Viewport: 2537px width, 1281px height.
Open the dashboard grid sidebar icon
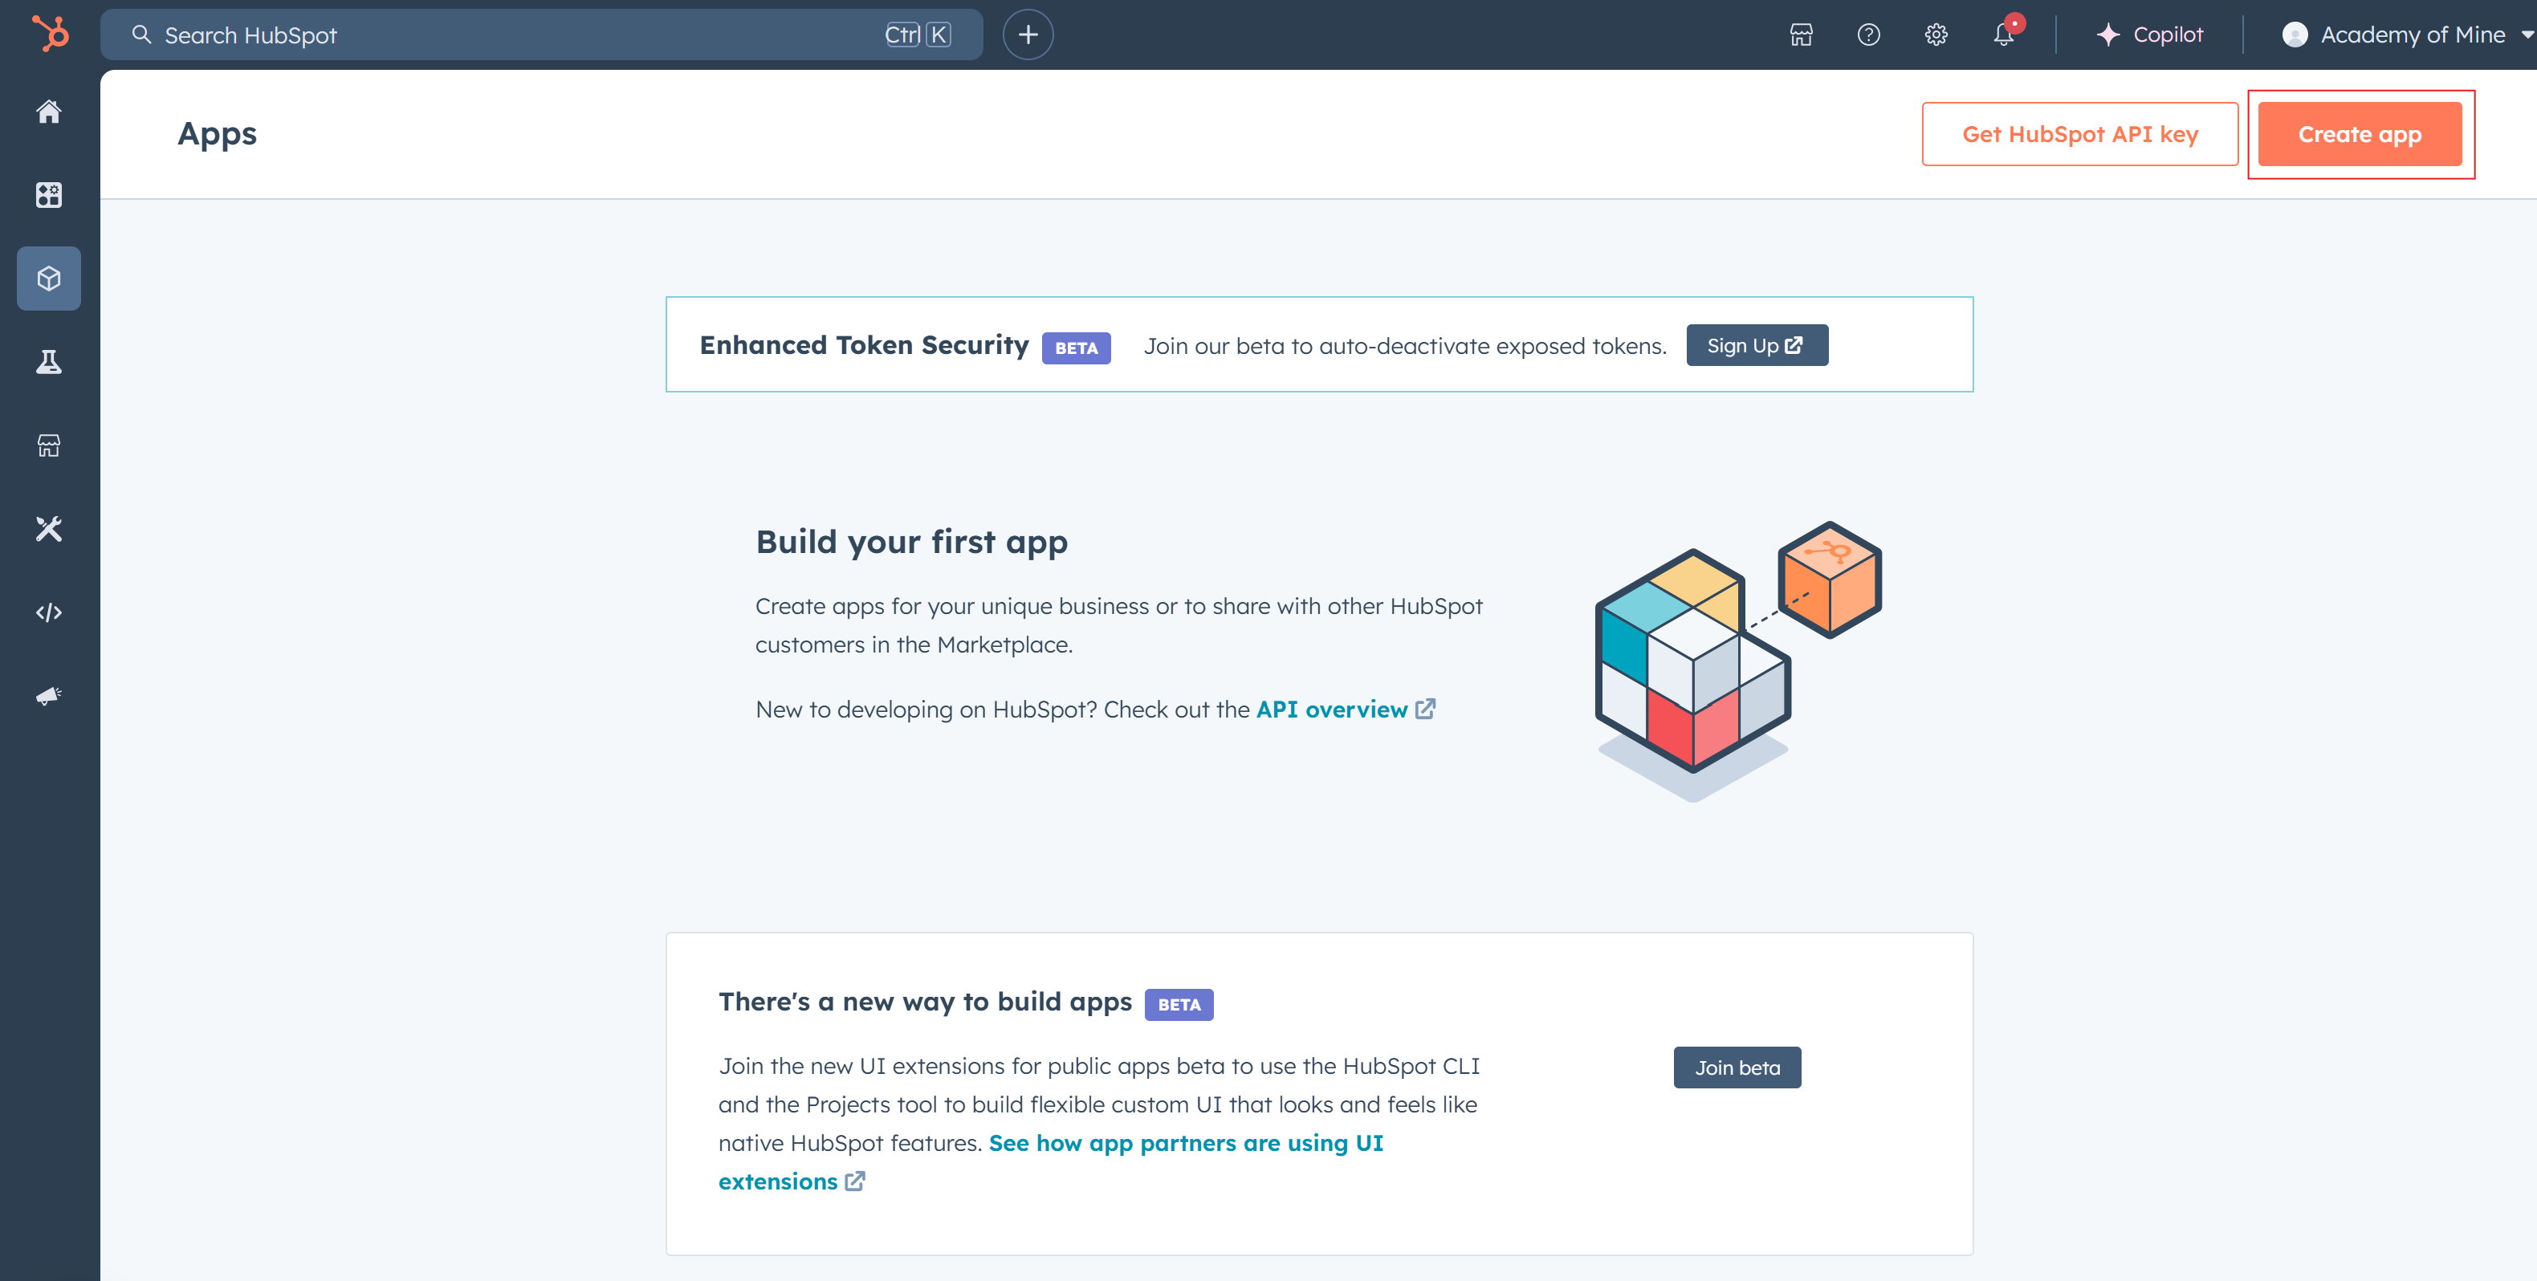(48, 195)
